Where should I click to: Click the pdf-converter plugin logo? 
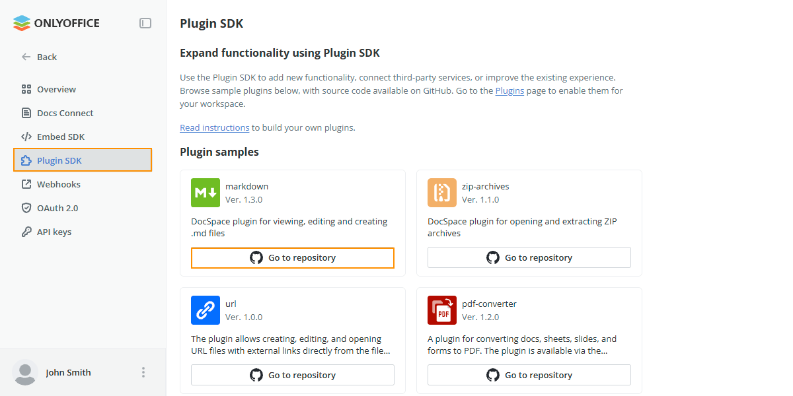442,310
